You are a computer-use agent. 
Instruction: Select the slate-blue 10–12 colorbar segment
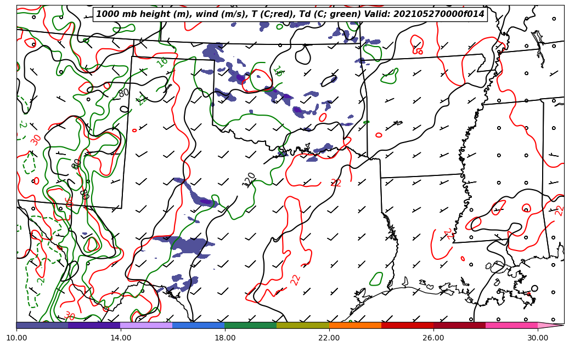coord(42,325)
